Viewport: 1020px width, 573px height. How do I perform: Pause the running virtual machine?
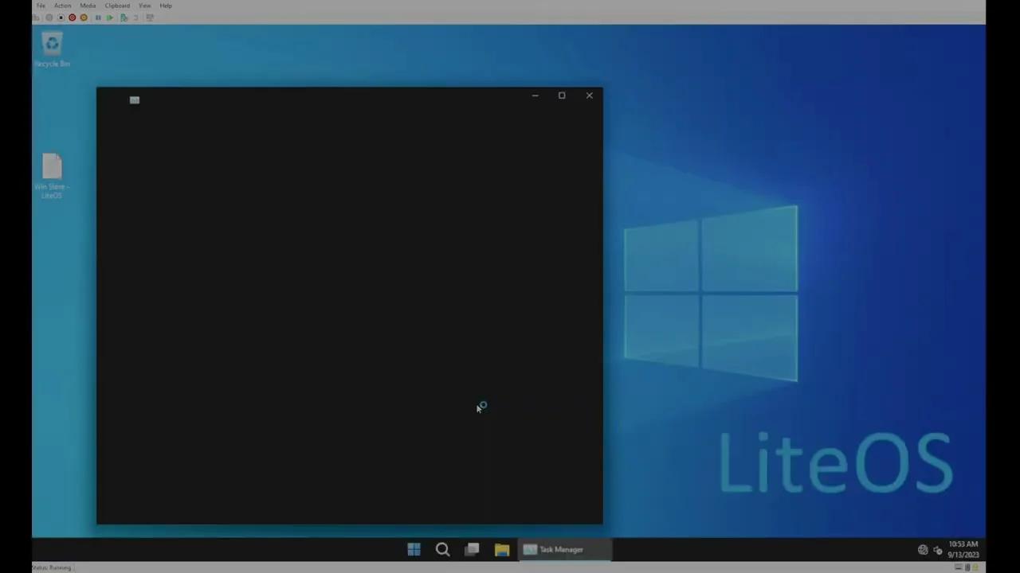click(98, 18)
